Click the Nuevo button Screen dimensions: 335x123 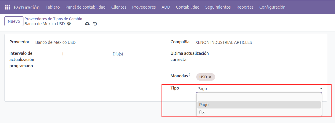click(14, 21)
